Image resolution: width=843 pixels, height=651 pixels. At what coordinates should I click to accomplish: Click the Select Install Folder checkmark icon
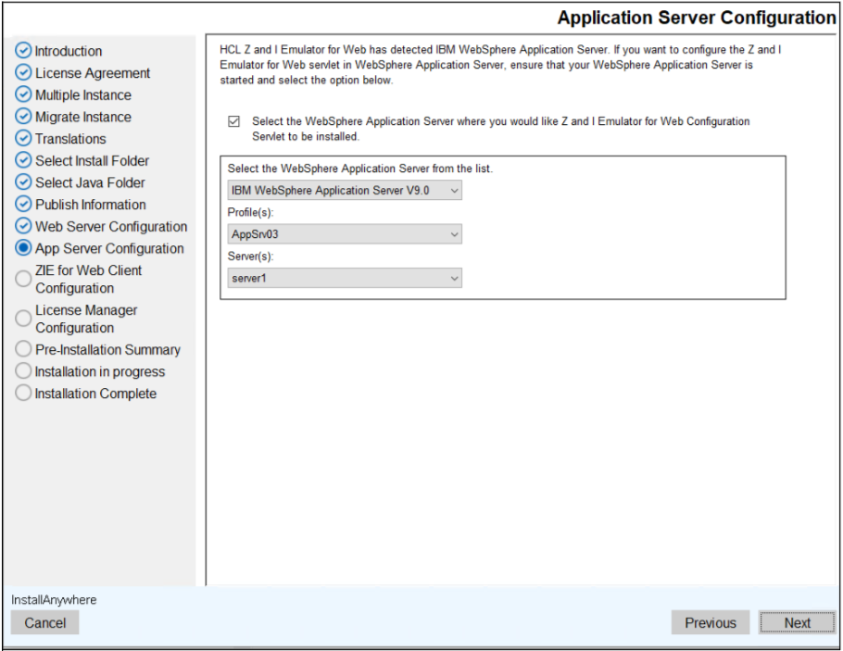coord(23,160)
